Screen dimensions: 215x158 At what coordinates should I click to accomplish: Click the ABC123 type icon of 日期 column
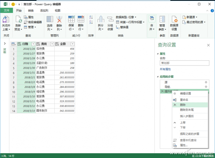click(x=19, y=44)
